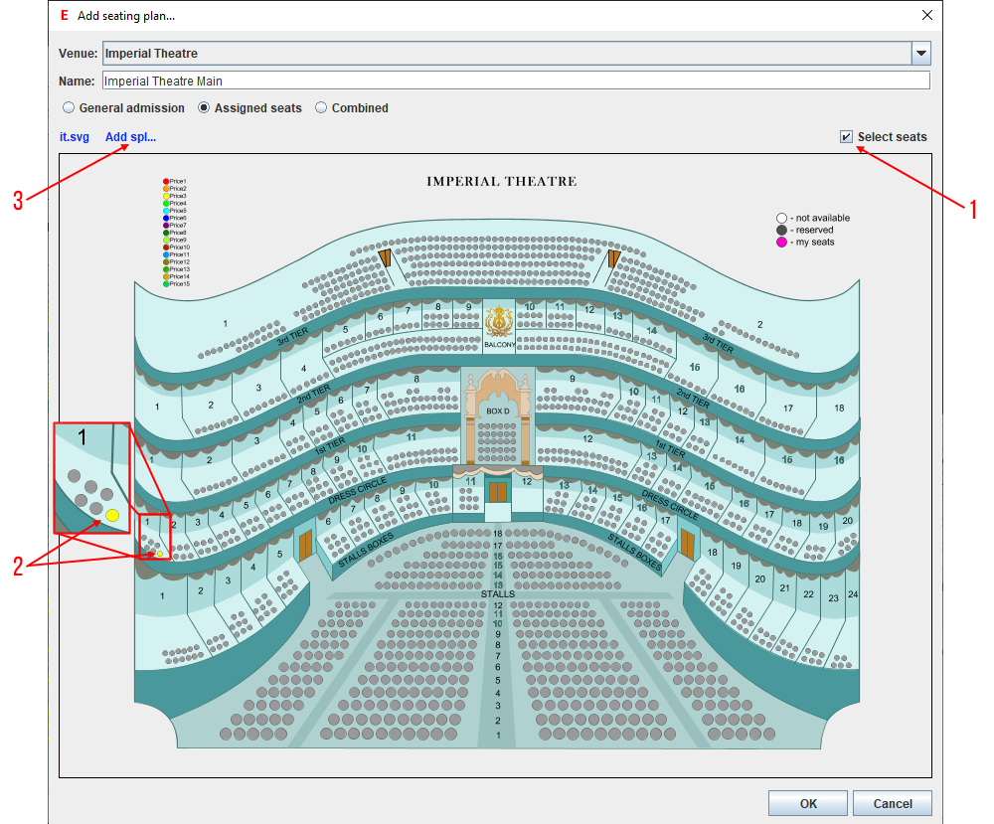
Task: Click the 'BALCONY' label
Action: [500, 345]
